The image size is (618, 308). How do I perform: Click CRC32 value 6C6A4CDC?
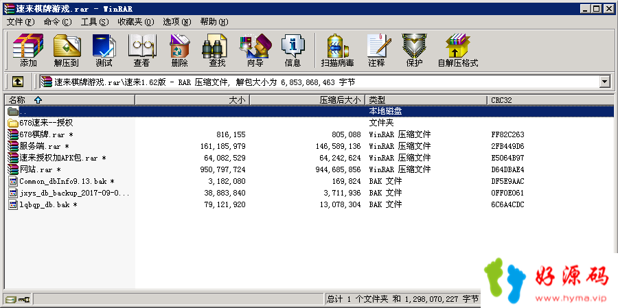pyautogui.click(x=507, y=205)
